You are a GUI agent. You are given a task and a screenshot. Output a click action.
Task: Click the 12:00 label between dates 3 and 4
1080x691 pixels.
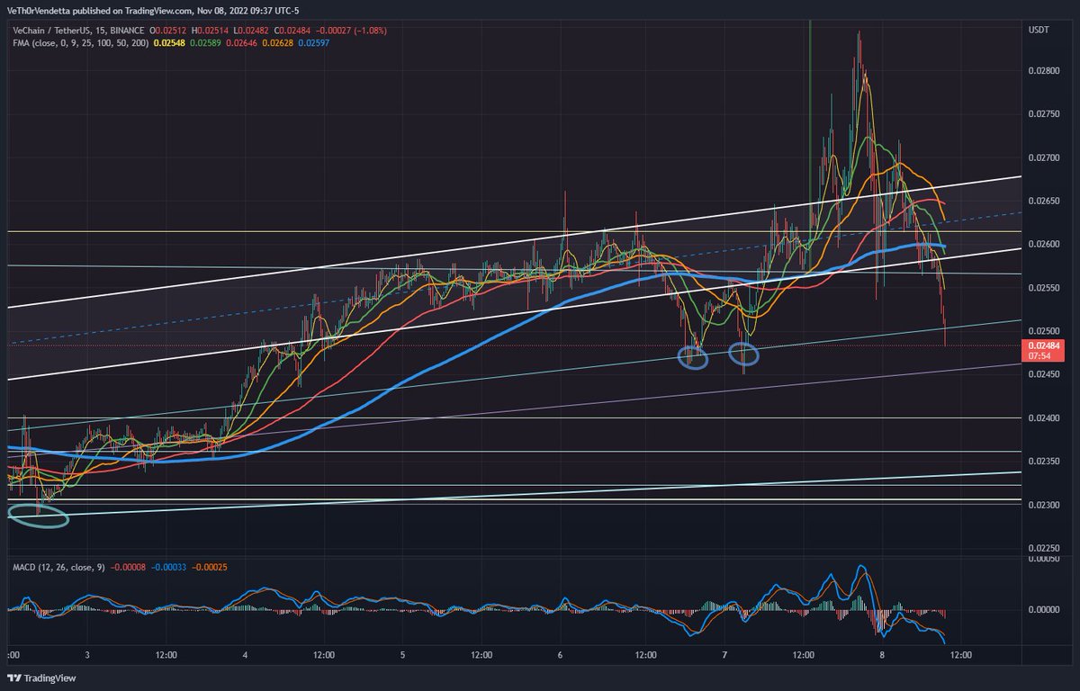(166, 655)
